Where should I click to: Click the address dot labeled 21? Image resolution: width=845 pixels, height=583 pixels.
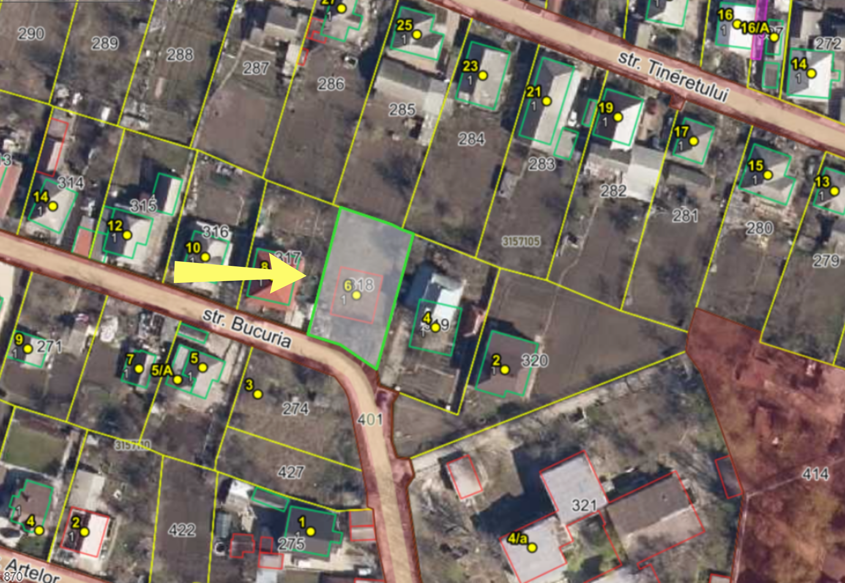(x=547, y=101)
